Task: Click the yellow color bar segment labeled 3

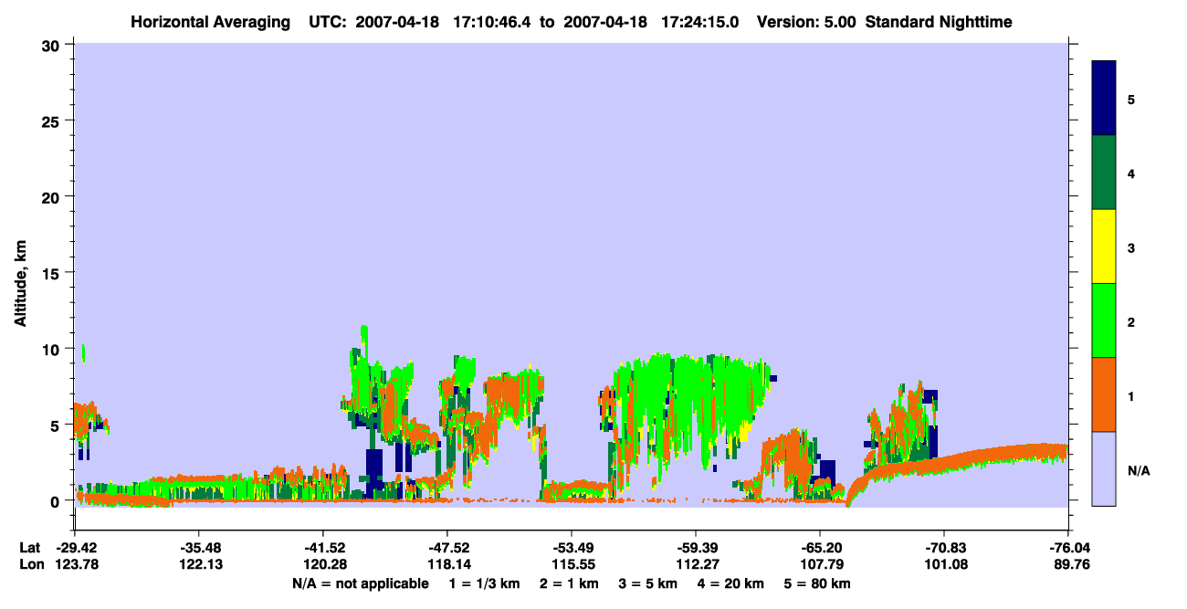Action: 1104,247
